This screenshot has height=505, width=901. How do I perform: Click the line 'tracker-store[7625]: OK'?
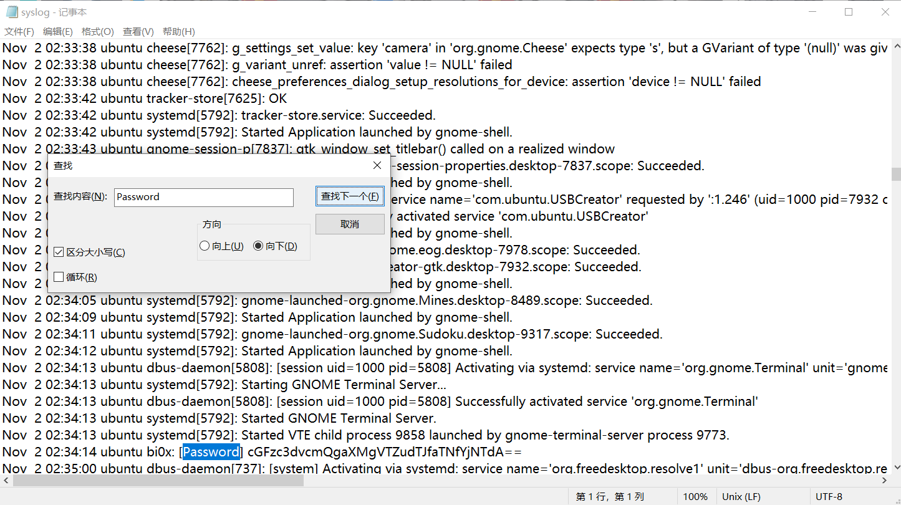point(145,99)
